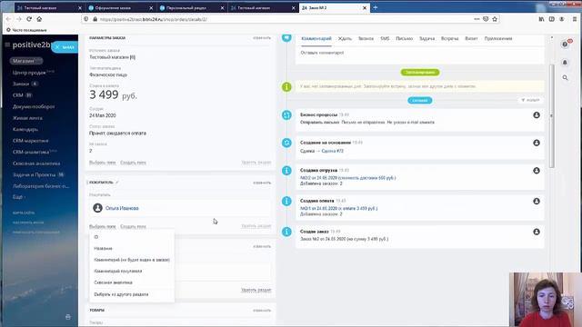Click изменить in the order parameters header
The image size is (582, 327).
pos(262,38)
